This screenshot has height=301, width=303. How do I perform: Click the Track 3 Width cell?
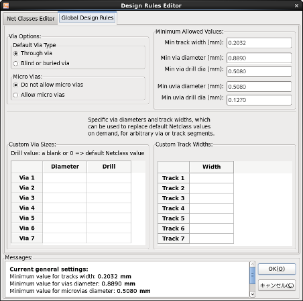(x=211, y=198)
